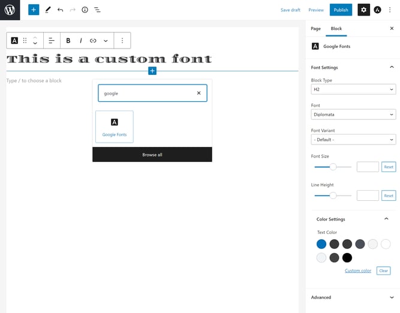Image resolution: width=400 pixels, height=313 pixels.
Task: Open more rich text controls dropdown
Action: coord(106,41)
